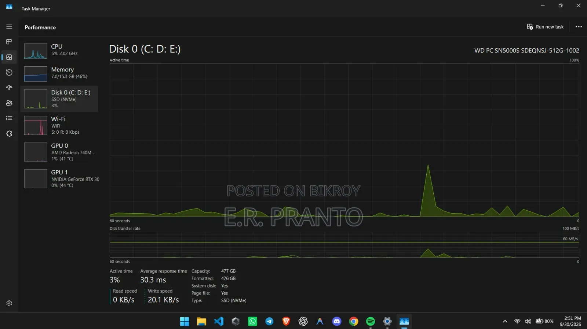Open the volume speaker tray icon
The image size is (587, 329).
click(528, 321)
